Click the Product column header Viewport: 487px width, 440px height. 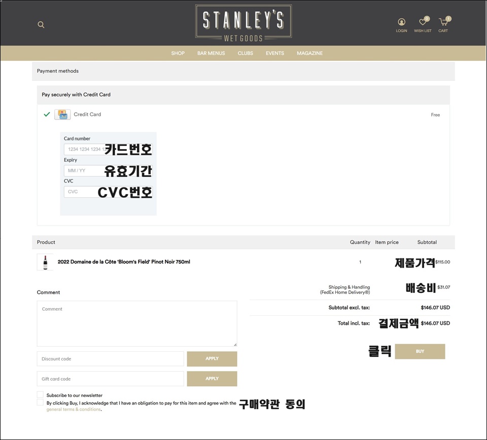point(46,242)
